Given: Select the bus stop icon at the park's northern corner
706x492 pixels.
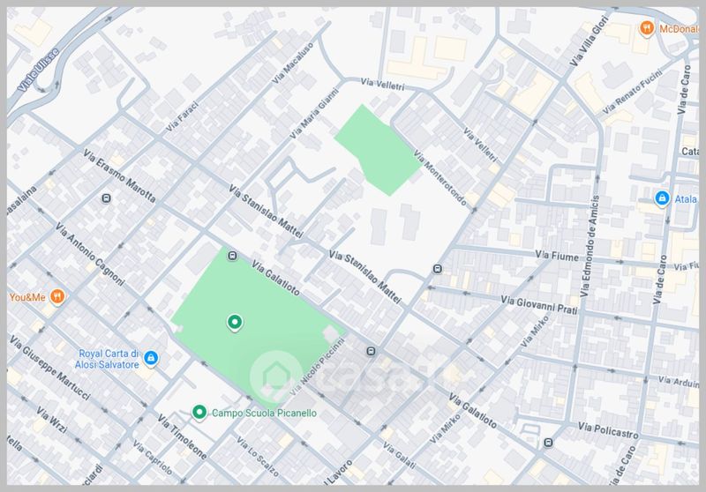Looking at the screenshot, I should [x=231, y=257].
